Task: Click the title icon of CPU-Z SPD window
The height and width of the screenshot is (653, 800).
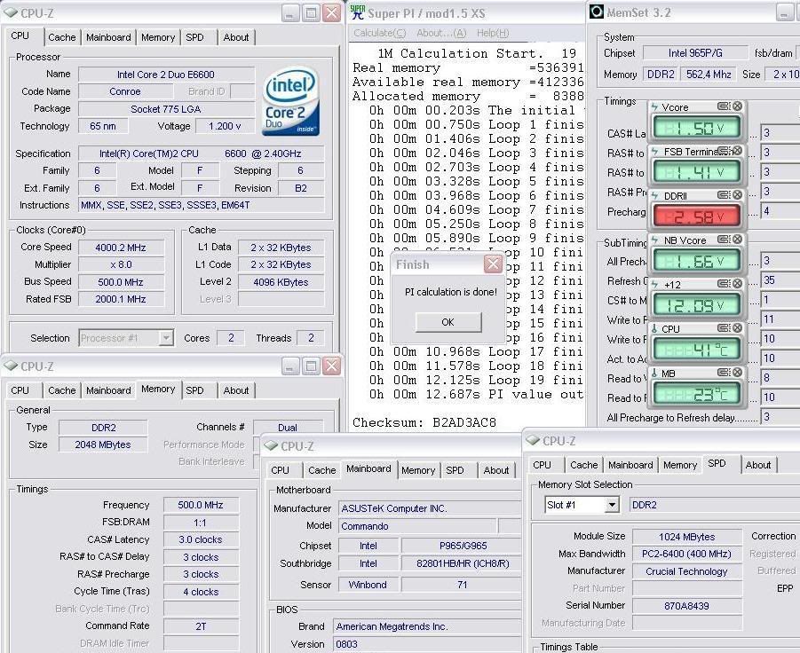Action: [x=533, y=440]
